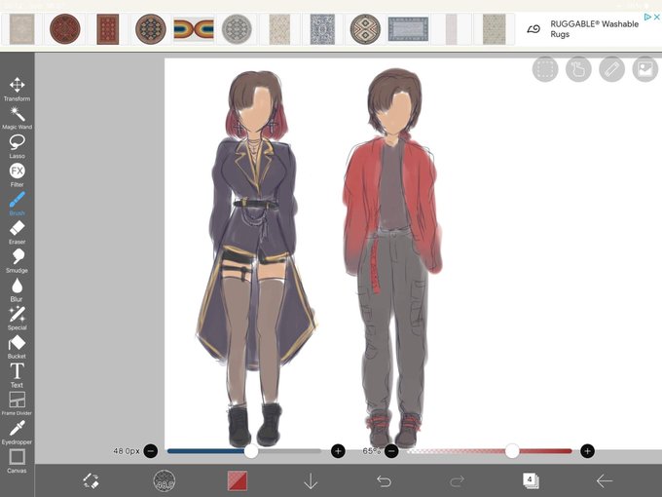Click the blue brush thickness slider
Image resolution: width=662 pixels, height=497 pixels.
(x=244, y=451)
